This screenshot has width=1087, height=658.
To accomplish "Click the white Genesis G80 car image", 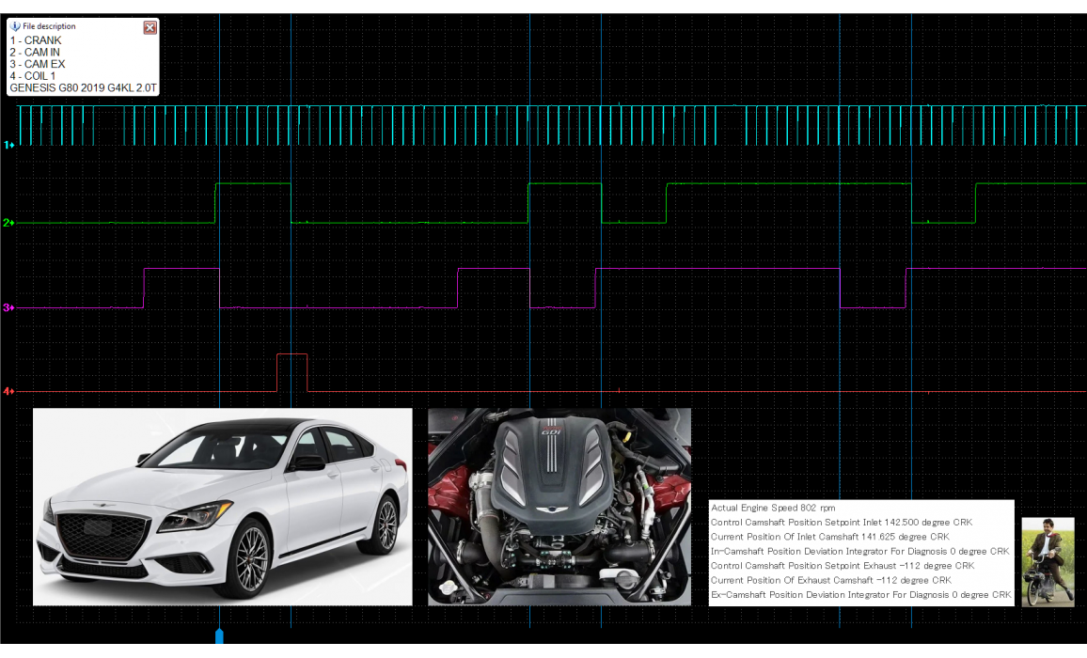I will pyautogui.click(x=222, y=507).
